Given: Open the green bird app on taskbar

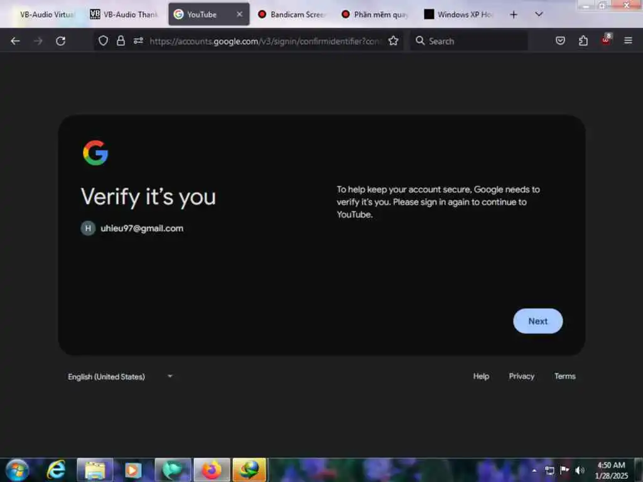Looking at the screenshot, I should pyautogui.click(x=173, y=469).
